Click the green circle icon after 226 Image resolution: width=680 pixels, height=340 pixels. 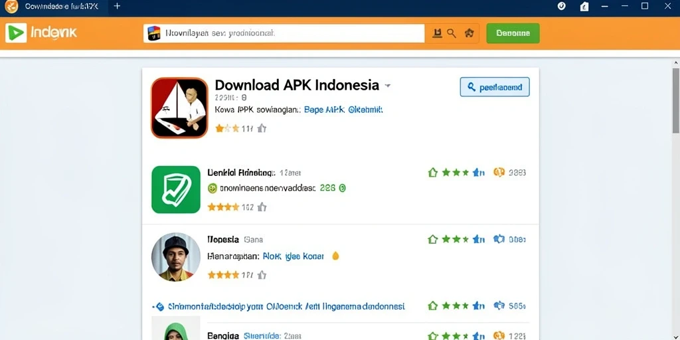pos(342,188)
